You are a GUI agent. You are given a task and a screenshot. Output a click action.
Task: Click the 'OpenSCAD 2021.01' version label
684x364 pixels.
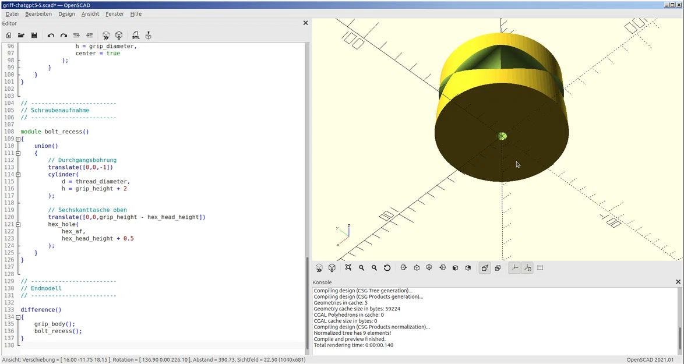650,360
